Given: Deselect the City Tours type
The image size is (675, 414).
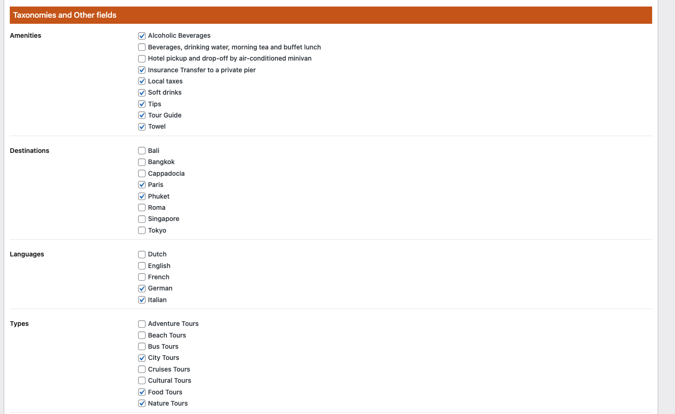Looking at the screenshot, I should [142, 358].
